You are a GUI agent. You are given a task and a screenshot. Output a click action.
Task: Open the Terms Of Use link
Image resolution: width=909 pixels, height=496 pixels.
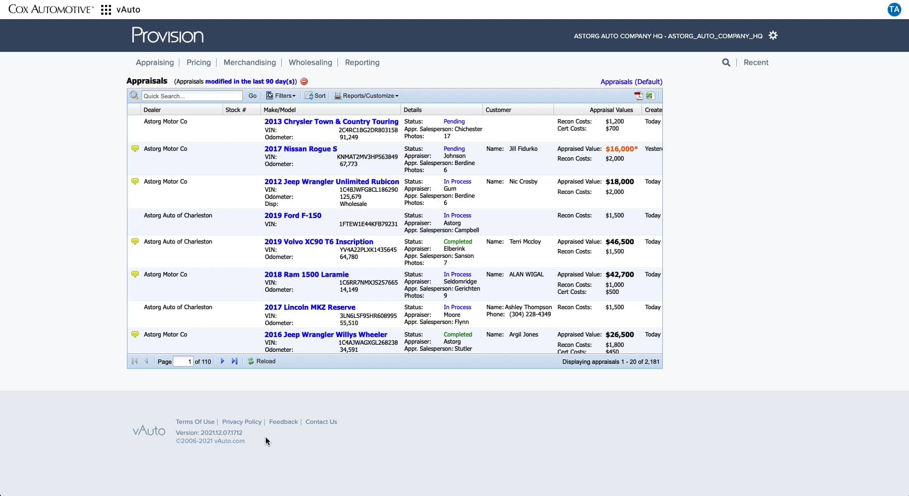[x=195, y=422]
